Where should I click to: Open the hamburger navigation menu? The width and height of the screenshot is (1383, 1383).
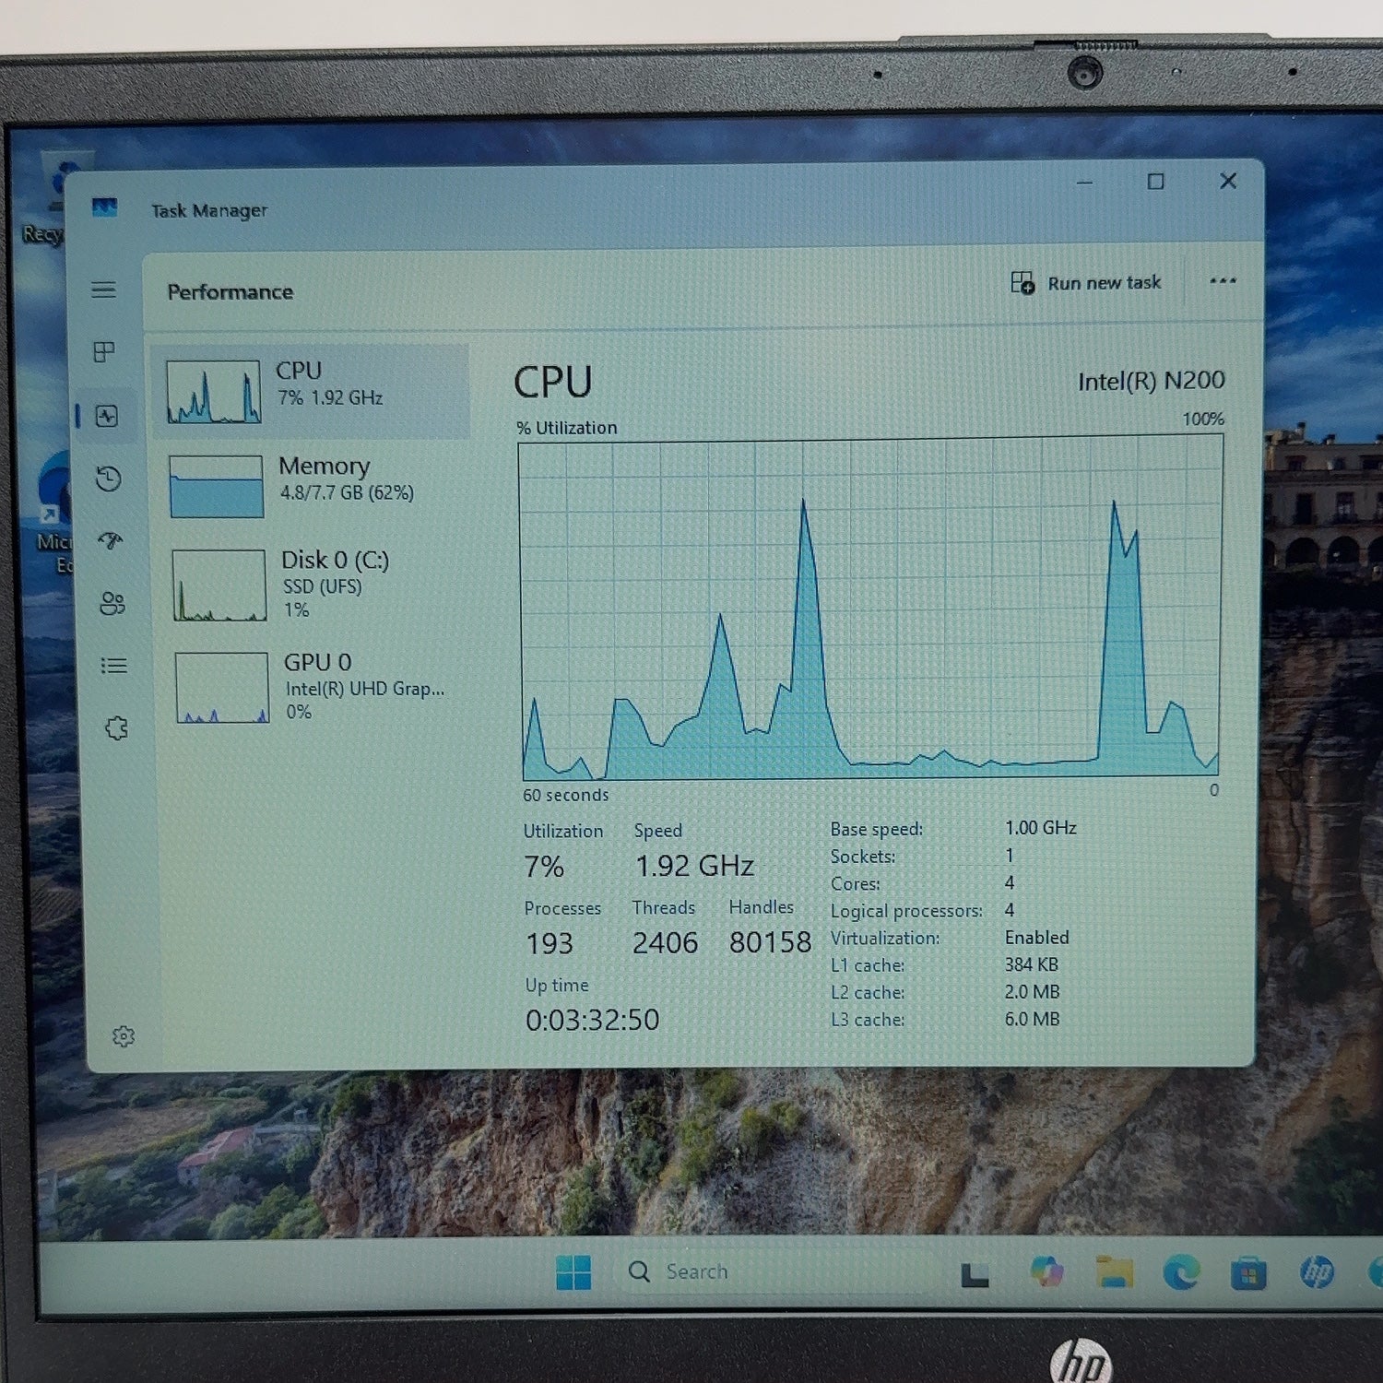(x=103, y=290)
